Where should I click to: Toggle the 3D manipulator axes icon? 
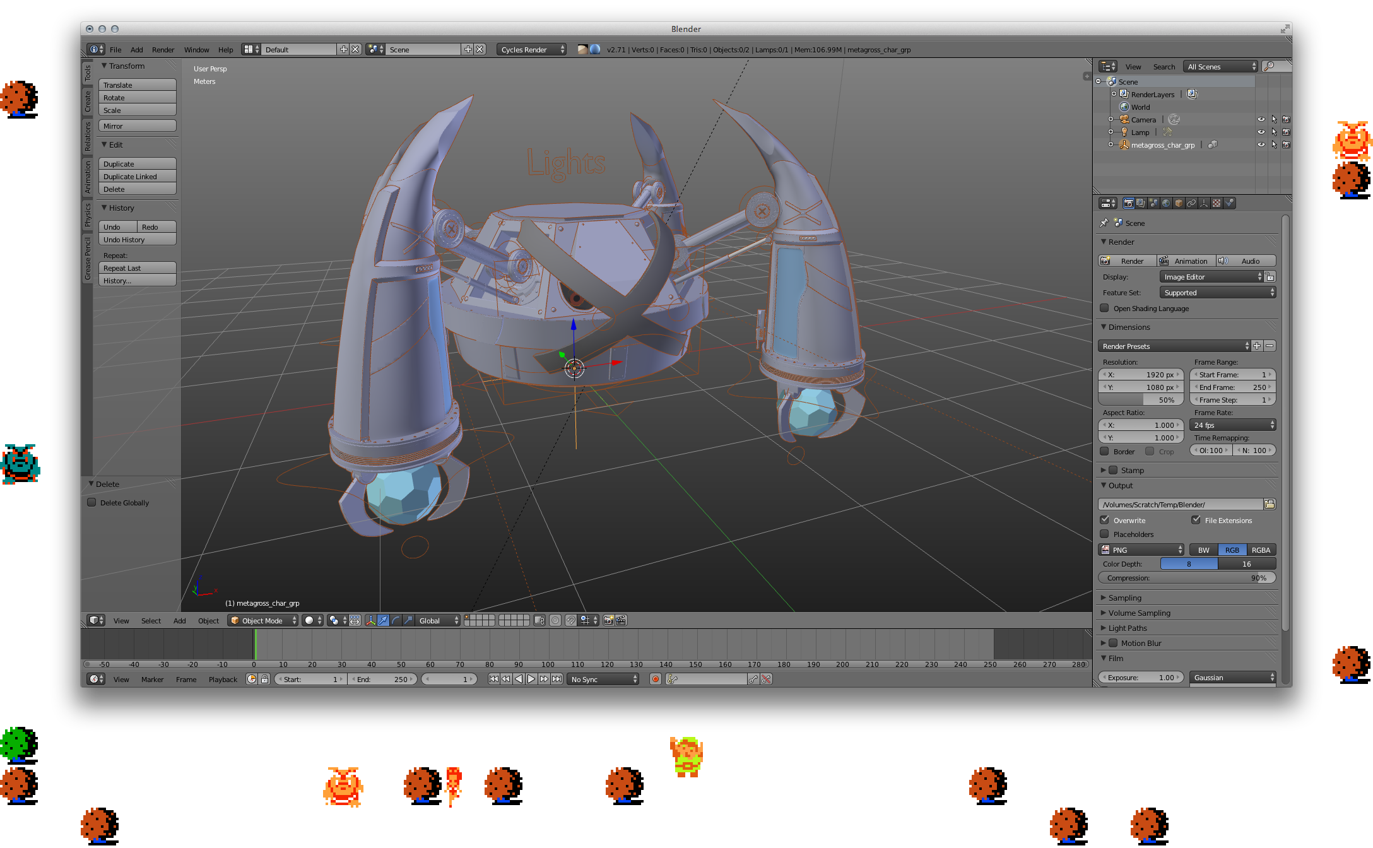tap(370, 620)
